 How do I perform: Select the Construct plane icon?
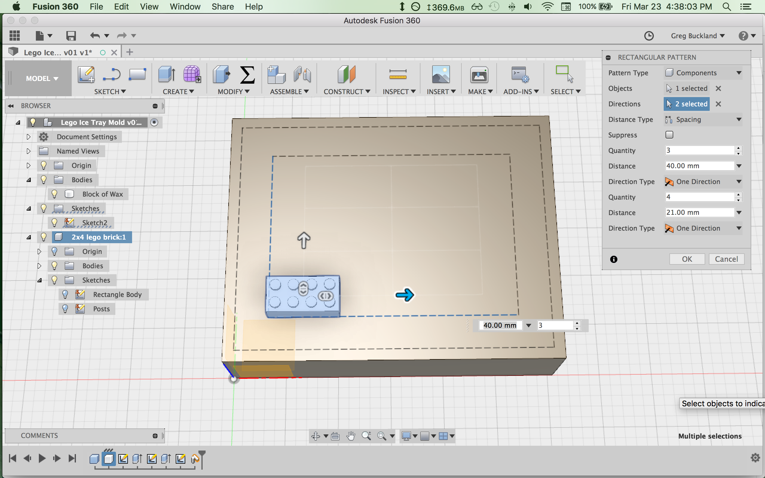346,75
